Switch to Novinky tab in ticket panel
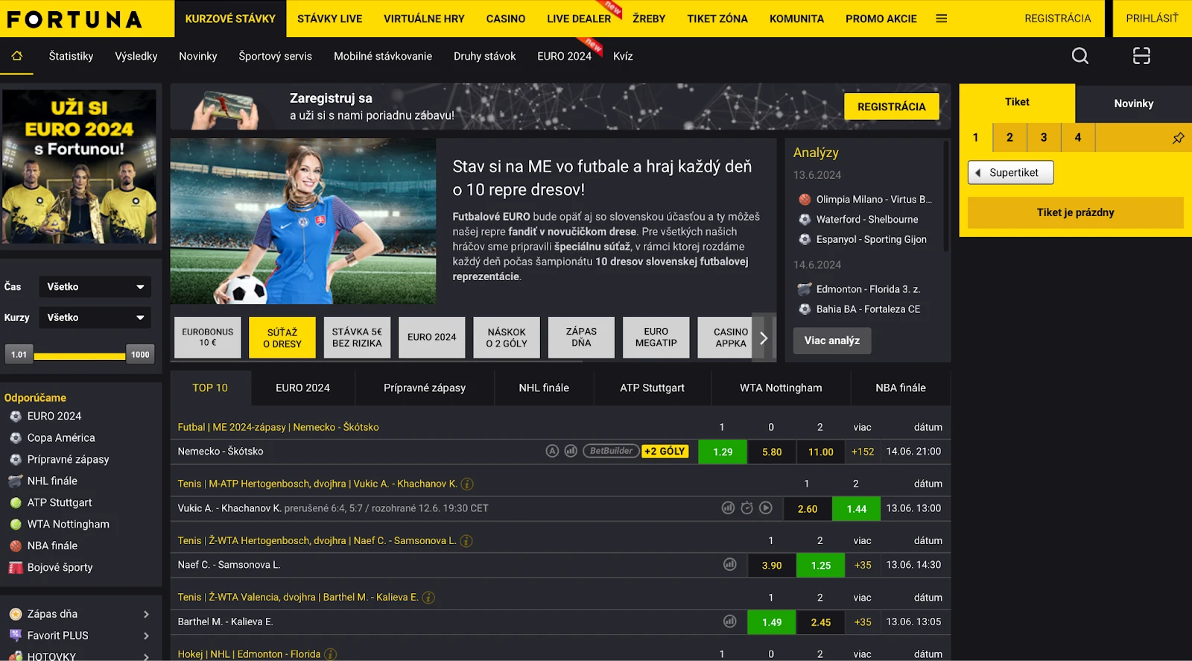The image size is (1192, 661). (1132, 104)
